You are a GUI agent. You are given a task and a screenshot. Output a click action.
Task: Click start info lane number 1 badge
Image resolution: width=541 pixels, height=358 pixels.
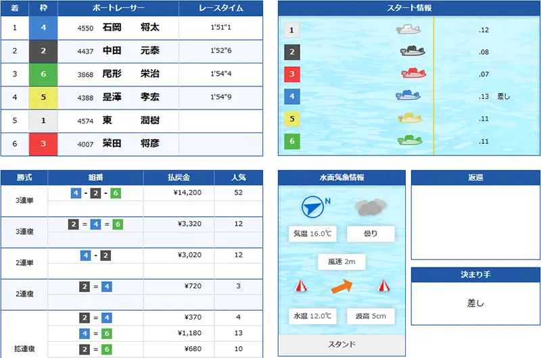point(291,30)
